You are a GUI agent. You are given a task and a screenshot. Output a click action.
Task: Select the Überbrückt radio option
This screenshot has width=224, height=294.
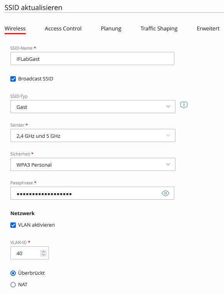tap(13, 273)
